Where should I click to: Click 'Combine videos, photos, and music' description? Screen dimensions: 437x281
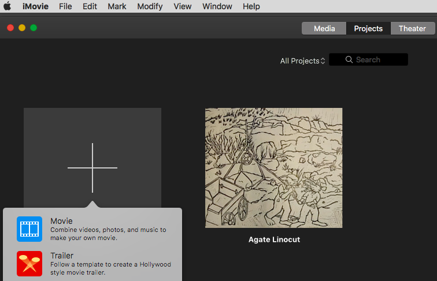[108, 234]
